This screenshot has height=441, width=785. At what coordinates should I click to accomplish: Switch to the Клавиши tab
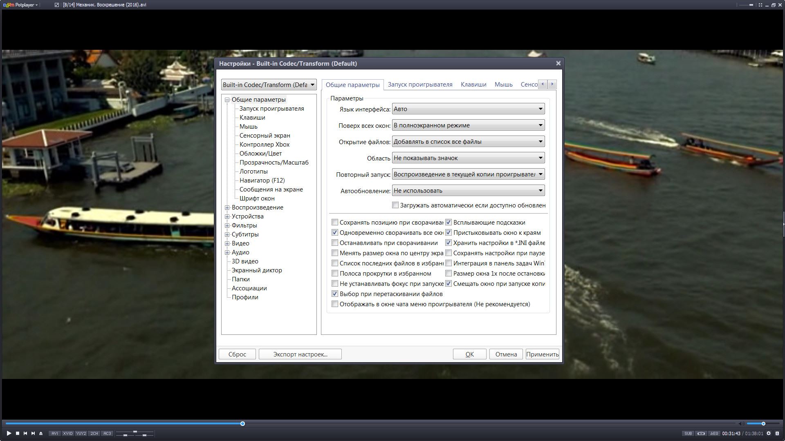click(473, 85)
